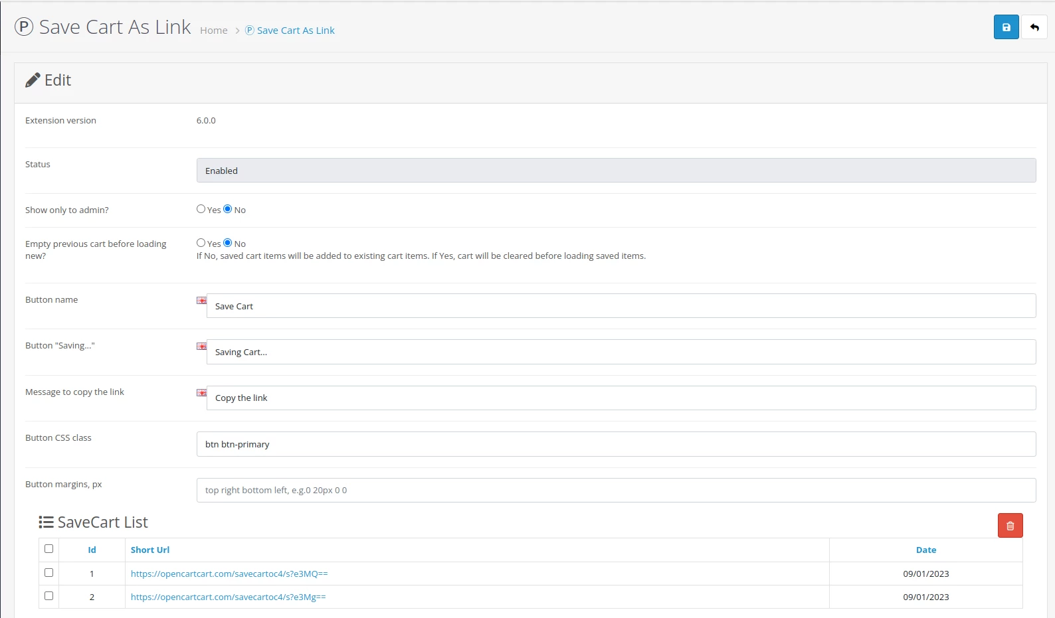1055x618 pixels.
Task: Click the circled P icon in breadcrumb
Action: [250, 31]
